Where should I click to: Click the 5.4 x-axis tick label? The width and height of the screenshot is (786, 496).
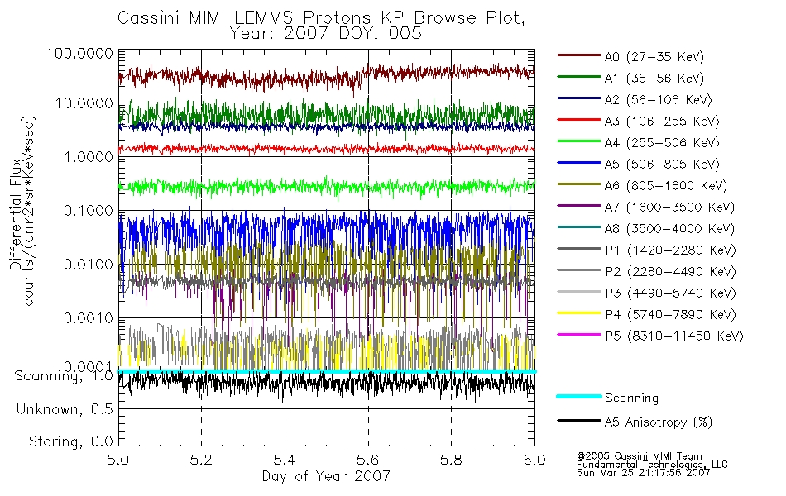click(285, 460)
